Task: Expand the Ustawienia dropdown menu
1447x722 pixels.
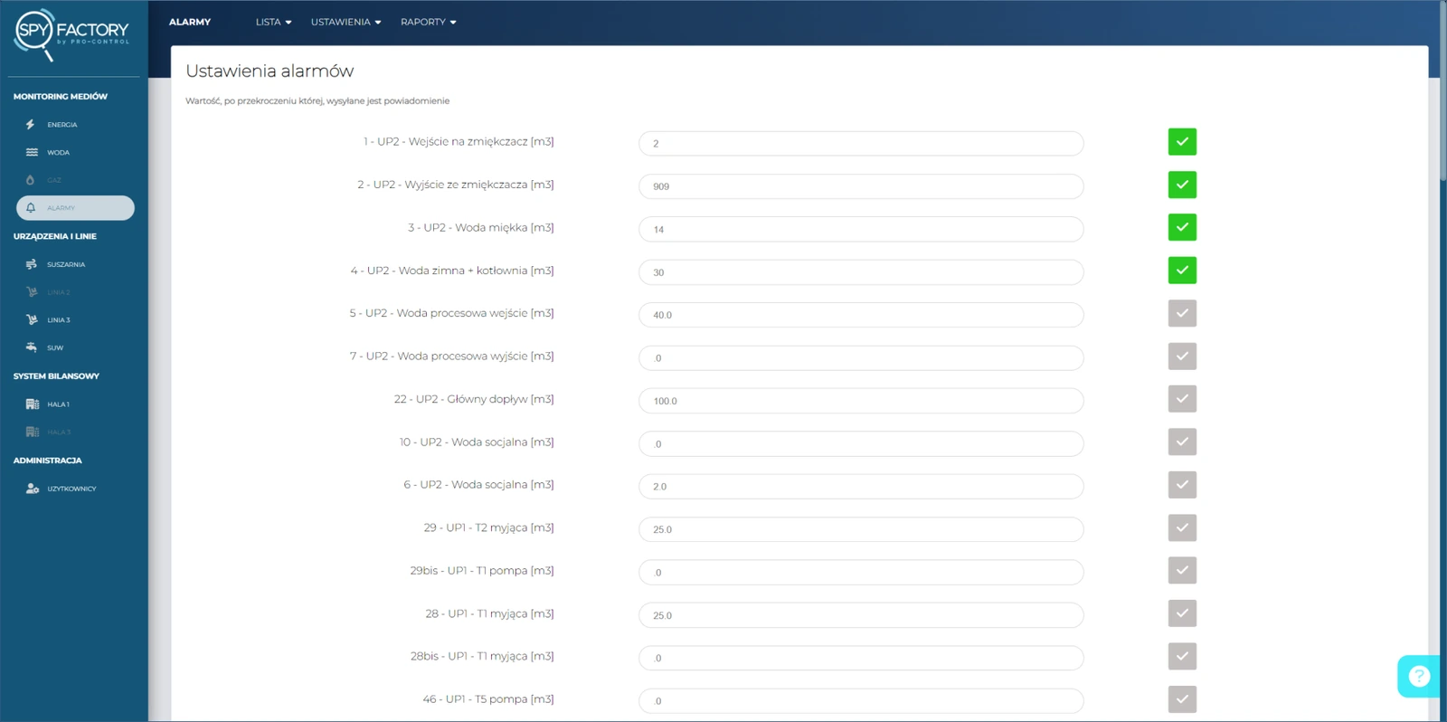Action: point(345,22)
